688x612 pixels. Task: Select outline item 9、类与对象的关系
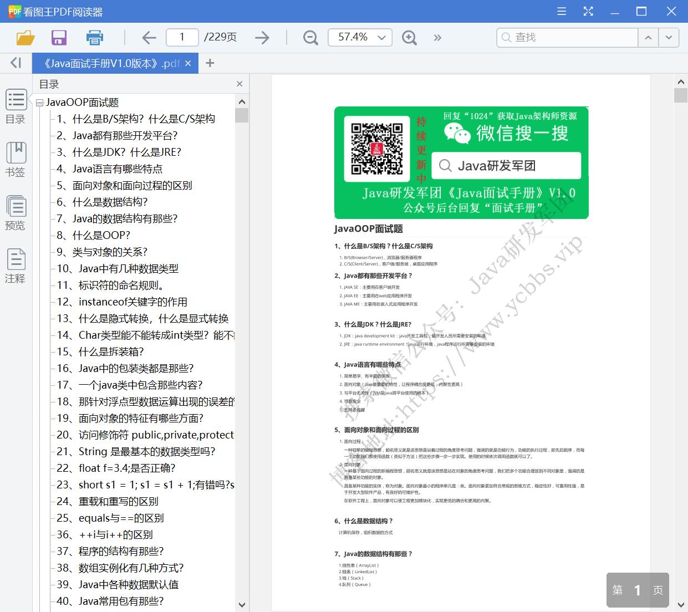[x=102, y=252]
